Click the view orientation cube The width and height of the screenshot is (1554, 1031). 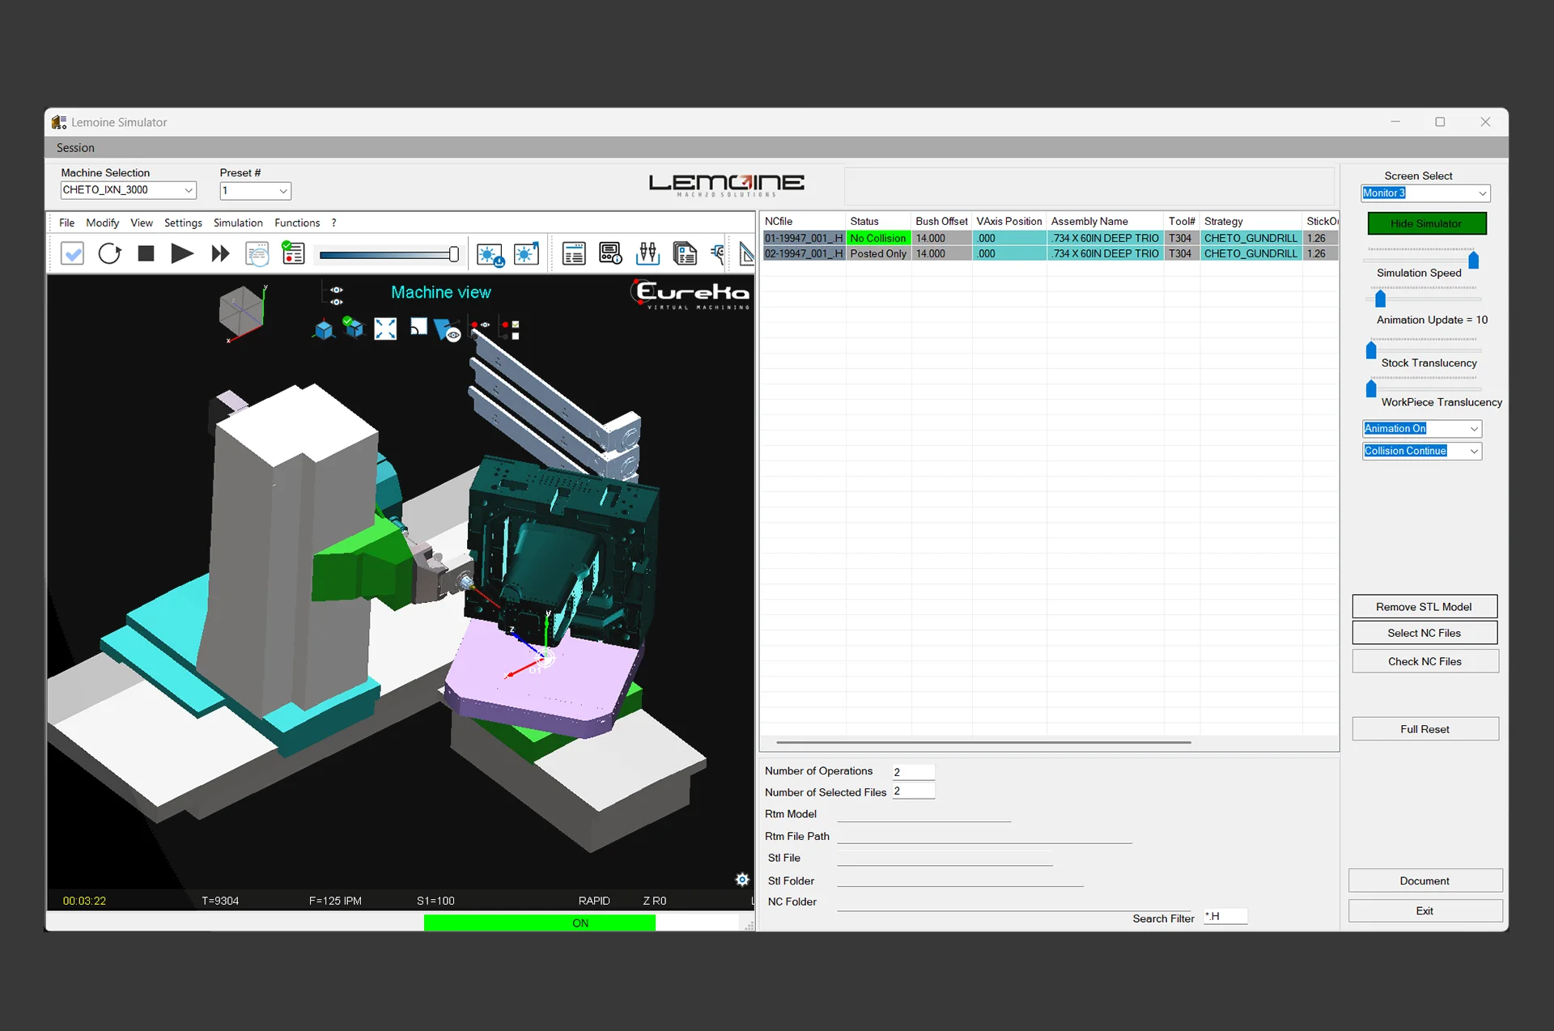(x=241, y=312)
